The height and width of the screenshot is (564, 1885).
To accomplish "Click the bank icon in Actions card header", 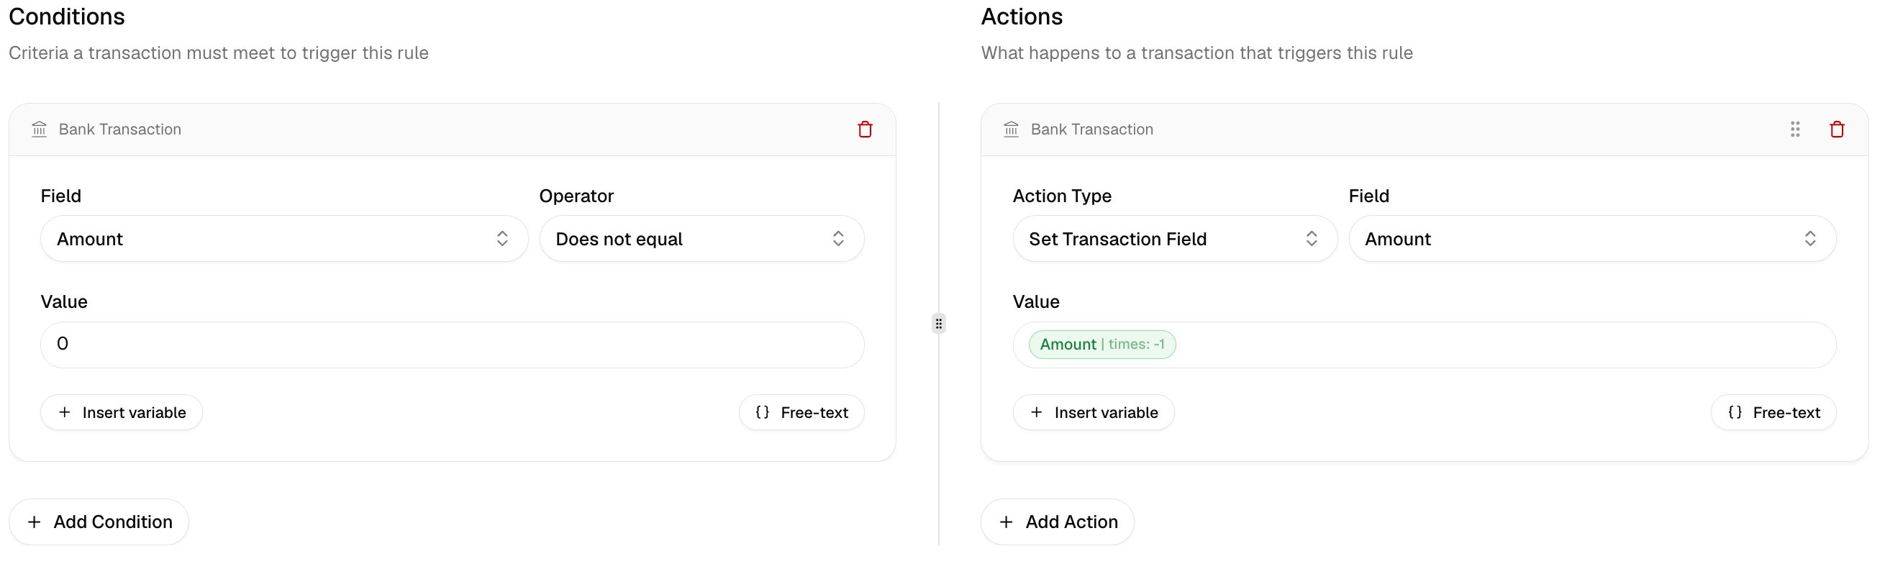I will (1012, 129).
